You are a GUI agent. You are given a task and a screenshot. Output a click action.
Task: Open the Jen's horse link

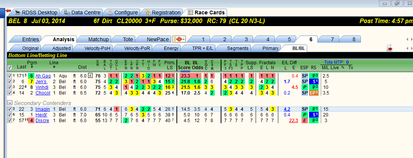(41, 82)
